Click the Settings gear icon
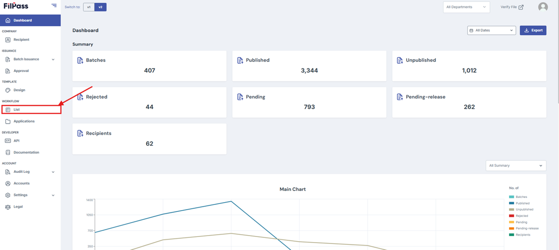 pyautogui.click(x=7, y=195)
